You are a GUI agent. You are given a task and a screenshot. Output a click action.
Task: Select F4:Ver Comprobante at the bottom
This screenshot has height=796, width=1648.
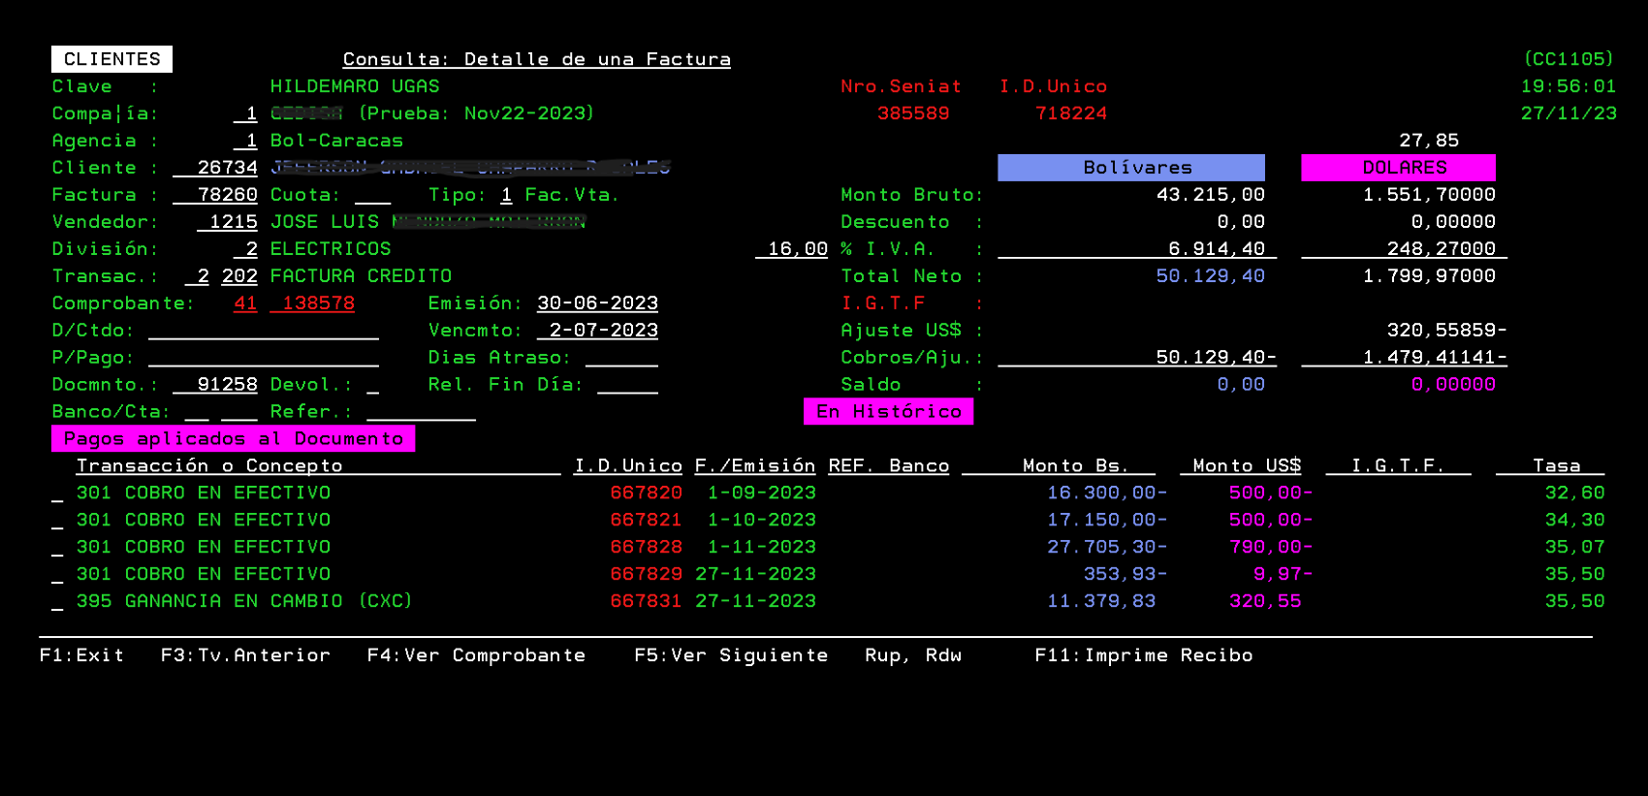pyautogui.click(x=476, y=655)
